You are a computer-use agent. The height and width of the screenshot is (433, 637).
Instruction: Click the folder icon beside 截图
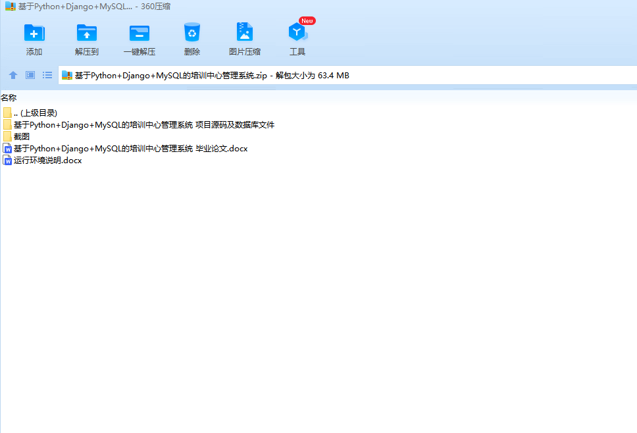click(7, 136)
